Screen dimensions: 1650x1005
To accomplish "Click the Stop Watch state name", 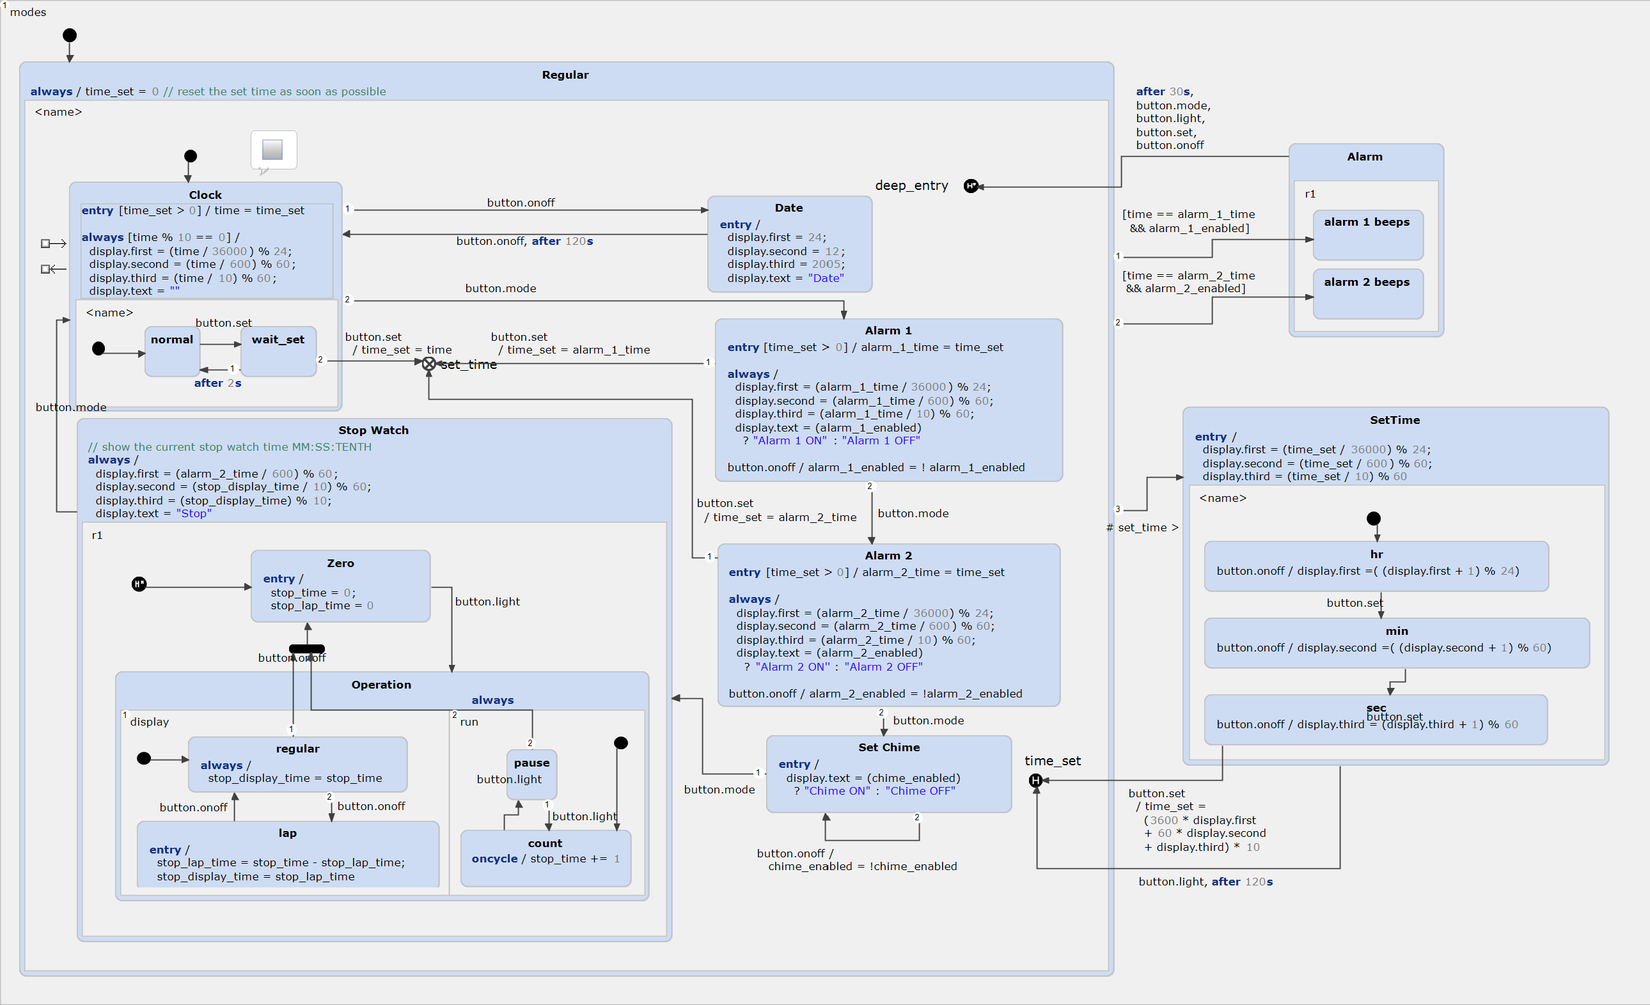I will tap(373, 430).
